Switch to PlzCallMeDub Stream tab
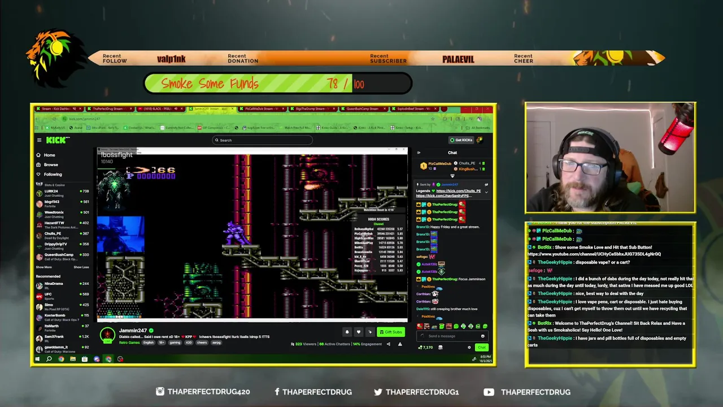723x407 pixels. pos(261,109)
